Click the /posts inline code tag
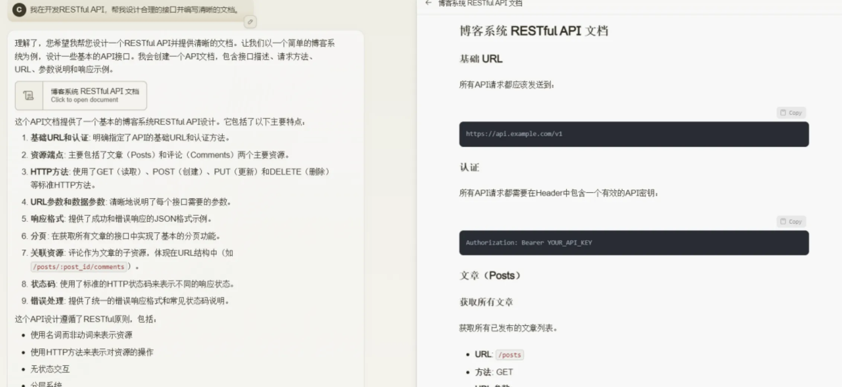 [510, 355]
